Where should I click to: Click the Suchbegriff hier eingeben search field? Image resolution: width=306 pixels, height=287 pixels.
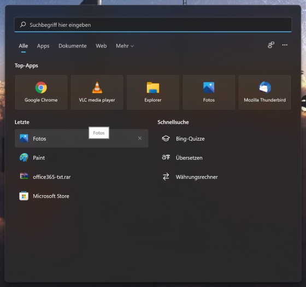(x=153, y=25)
